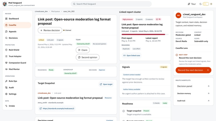
Task: Click the linked report pressure progress bar
Action: tap(145, 34)
